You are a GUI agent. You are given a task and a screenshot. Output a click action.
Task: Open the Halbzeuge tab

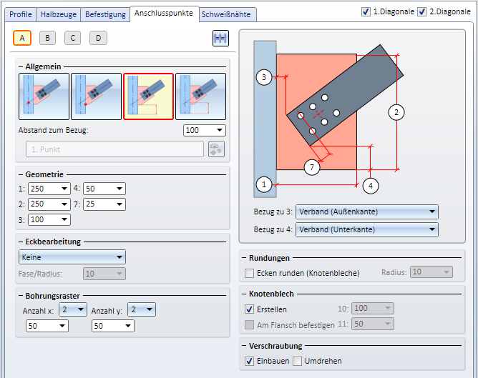(x=59, y=14)
